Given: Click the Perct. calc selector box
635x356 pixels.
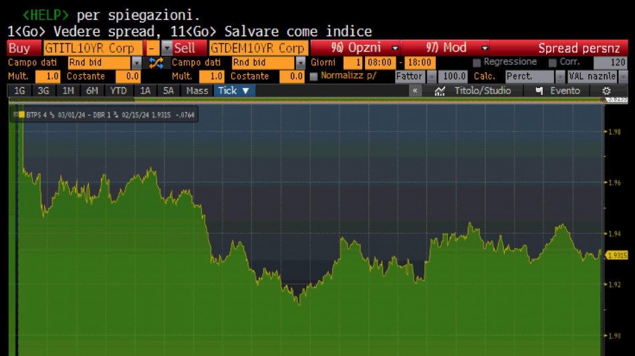Looking at the screenshot, I should (529, 76).
